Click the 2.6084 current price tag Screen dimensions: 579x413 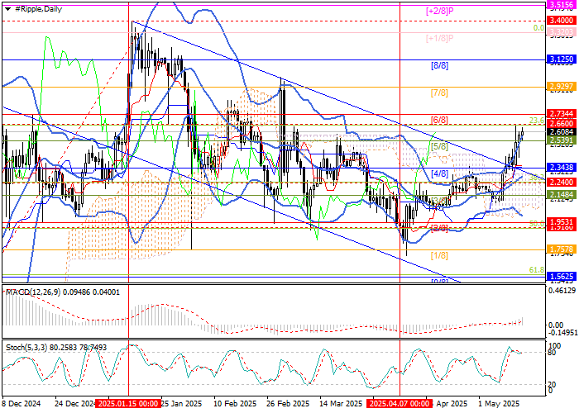562,131
